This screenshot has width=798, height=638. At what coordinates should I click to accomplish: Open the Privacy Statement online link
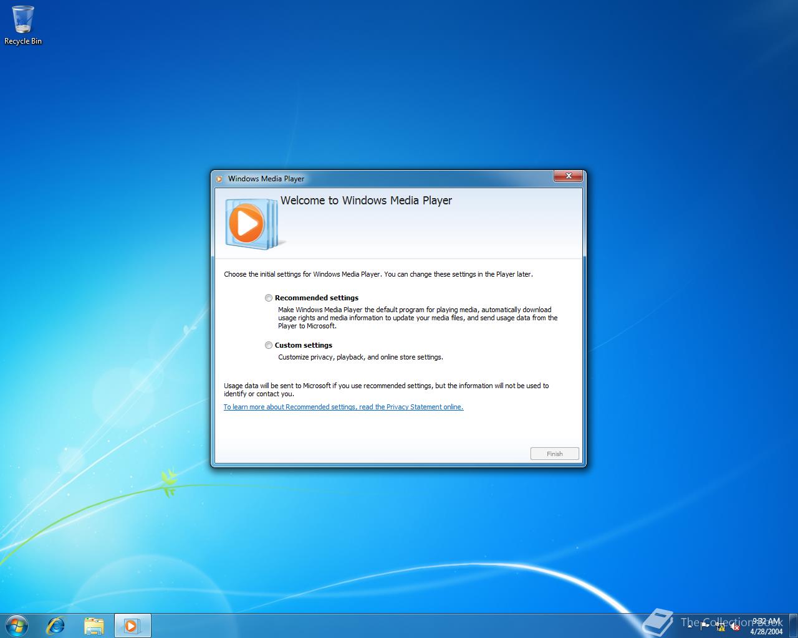click(x=344, y=407)
